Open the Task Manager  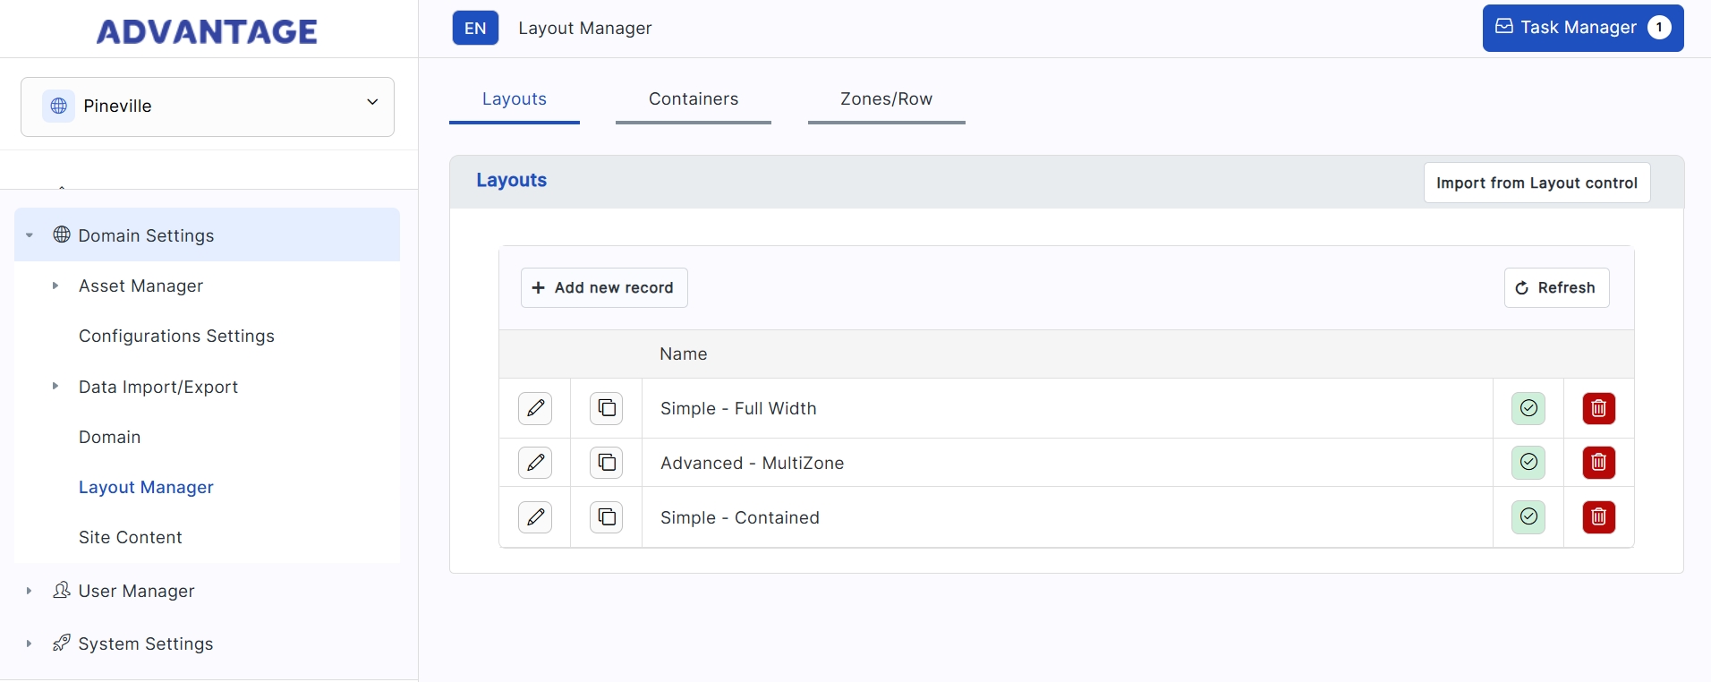[1582, 28]
